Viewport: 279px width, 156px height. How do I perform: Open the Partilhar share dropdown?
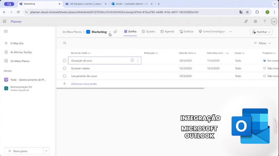click(x=261, y=32)
